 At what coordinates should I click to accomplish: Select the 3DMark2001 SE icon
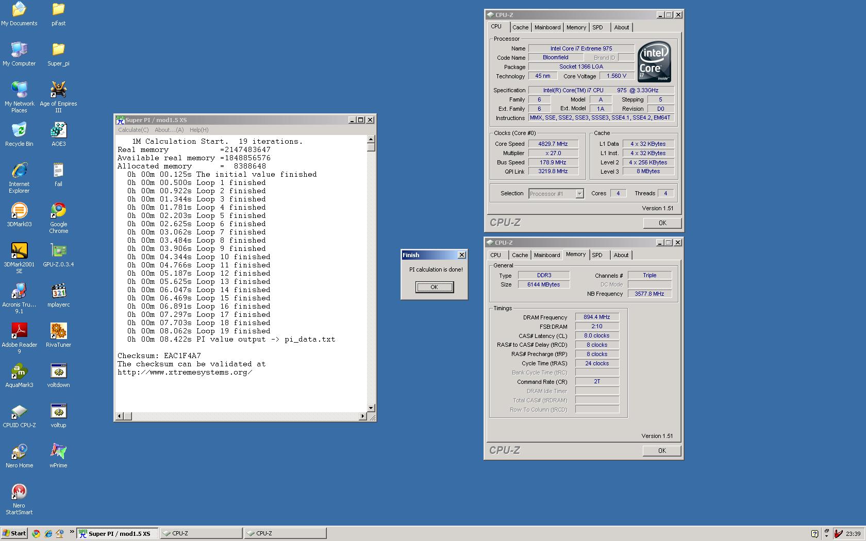pyautogui.click(x=19, y=258)
